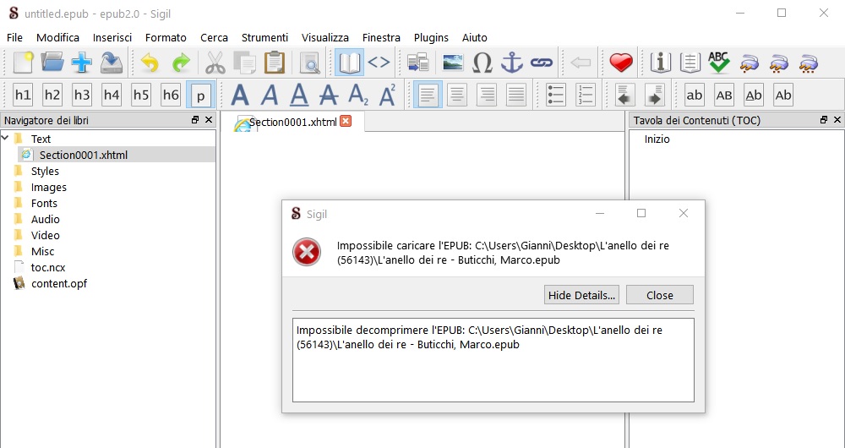This screenshot has height=448, width=845.
Task: Toggle strikethrough formatting
Action: click(x=328, y=95)
